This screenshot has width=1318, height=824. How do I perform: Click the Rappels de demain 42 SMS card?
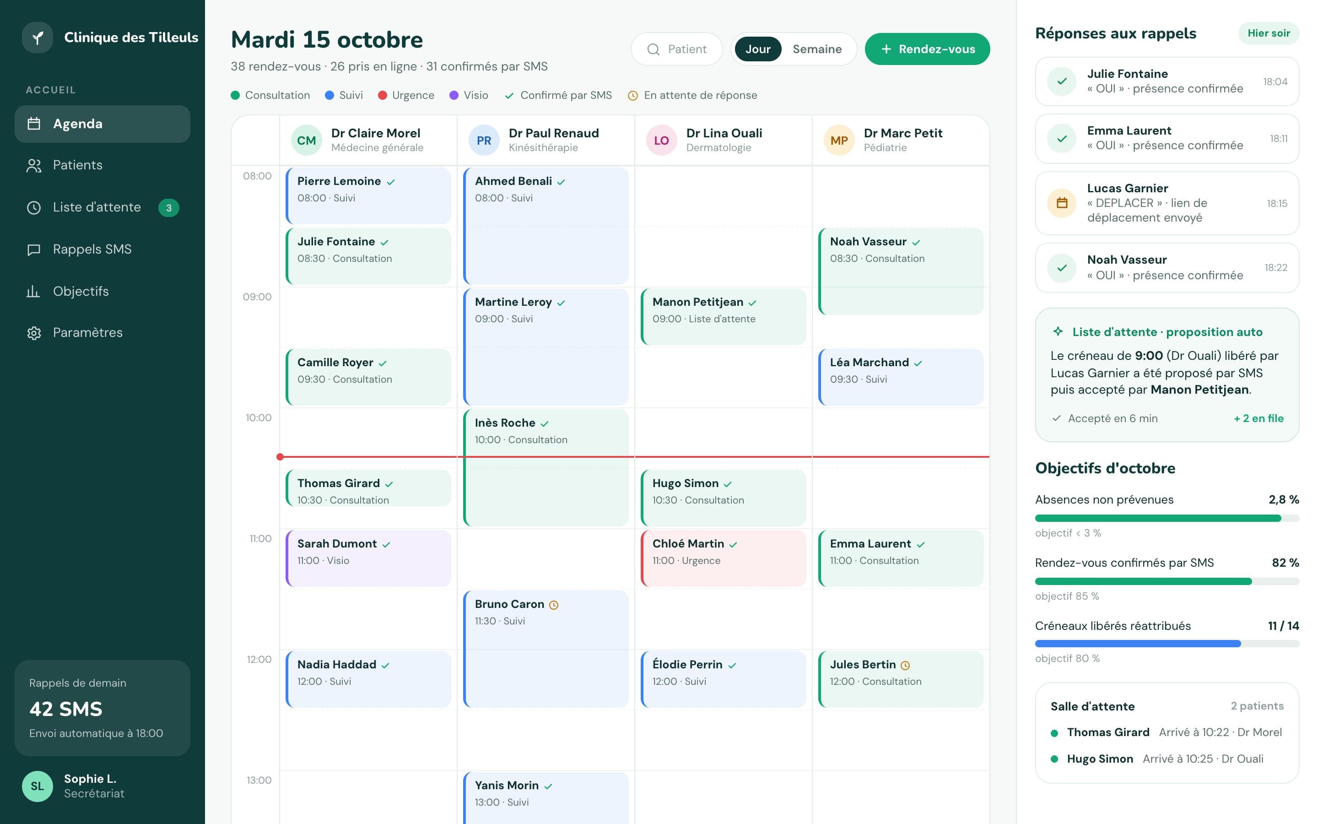tap(103, 708)
